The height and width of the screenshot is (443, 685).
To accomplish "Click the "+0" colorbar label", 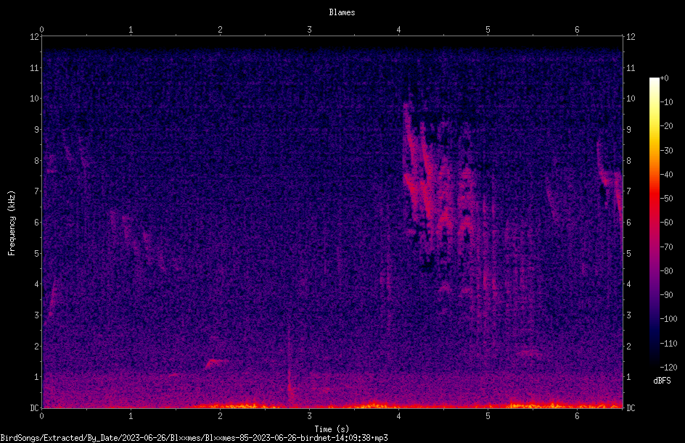I will (x=664, y=78).
